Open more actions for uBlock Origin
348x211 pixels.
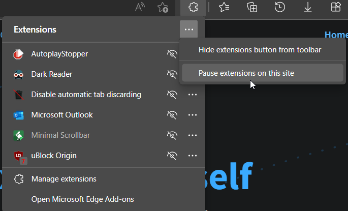click(193, 156)
